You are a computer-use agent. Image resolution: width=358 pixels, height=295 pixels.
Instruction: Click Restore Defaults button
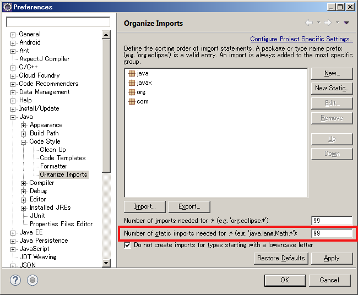pyautogui.click(x=281, y=258)
